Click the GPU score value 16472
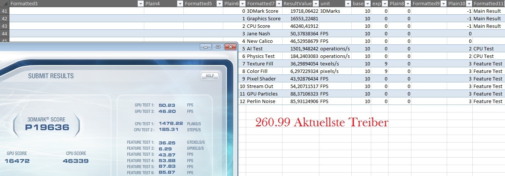 pos(17,161)
